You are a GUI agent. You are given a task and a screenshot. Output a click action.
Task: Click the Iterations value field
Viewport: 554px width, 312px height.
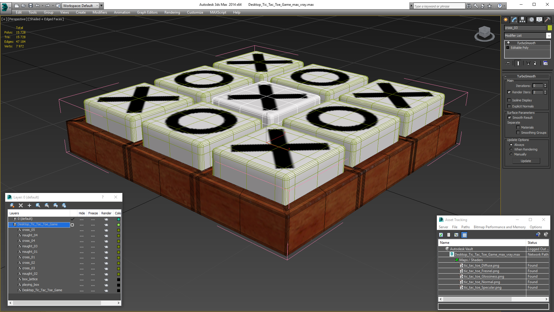pyautogui.click(x=538, y=86)
